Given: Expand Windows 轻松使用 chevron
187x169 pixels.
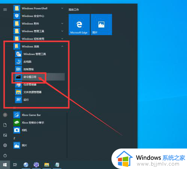Looking at the screenshot, I should coord(62,39).
